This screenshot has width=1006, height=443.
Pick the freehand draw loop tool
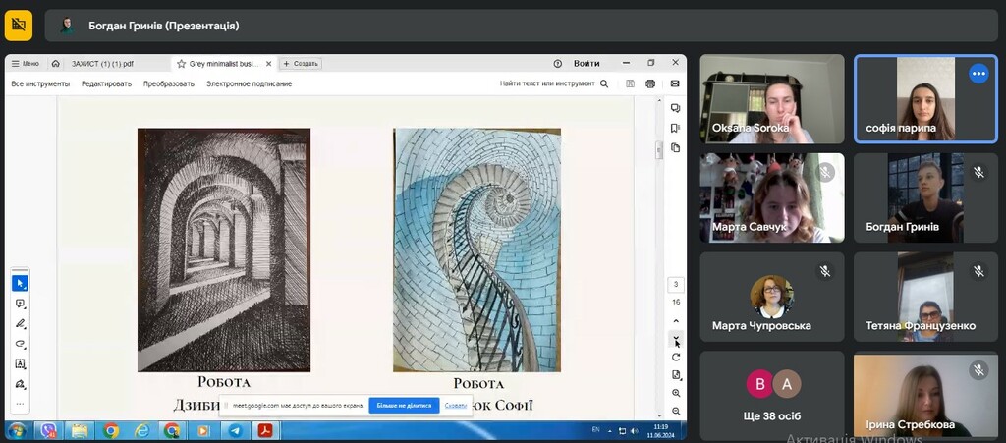(20, 344)
